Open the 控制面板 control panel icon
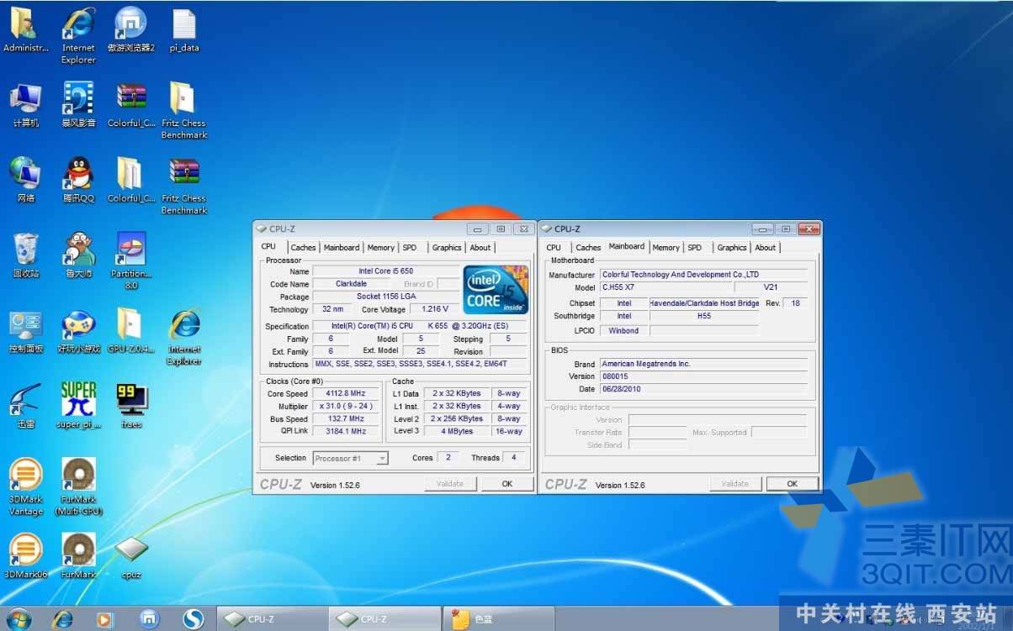 (25, 331)
